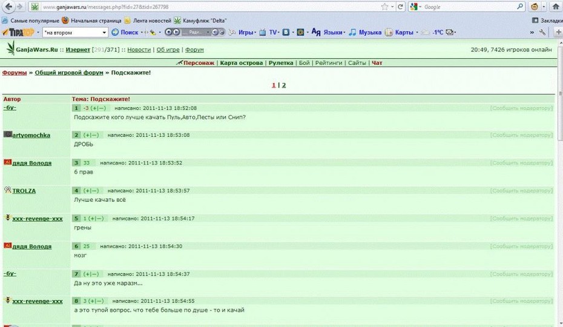Click the plus button at toolbar end

pyautogui.click(x=558, y=32)
